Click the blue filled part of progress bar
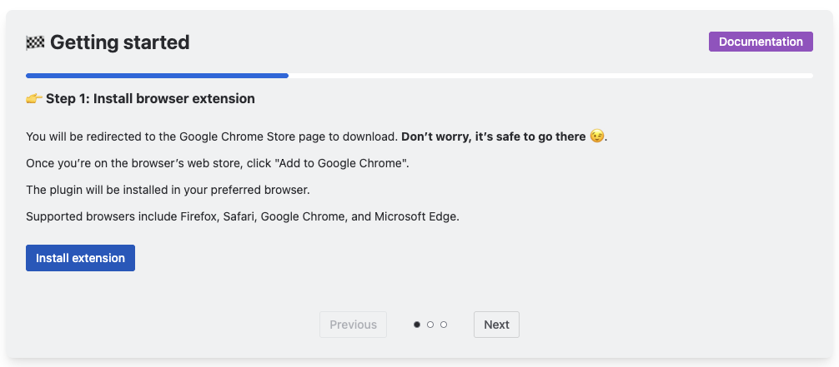Viewport: 839px width, 367px height. click(x=157, y=76)
